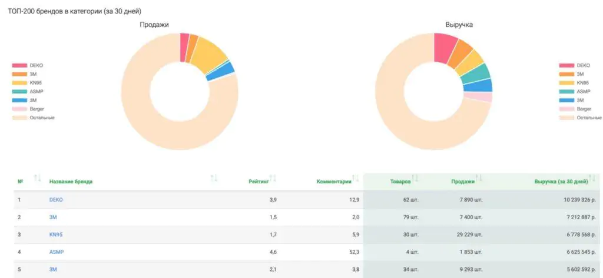This screenshot has width=603, height=278.
Task: Sort brands by Рейтинг using arrows icon
Action: [x=273, y=178]
